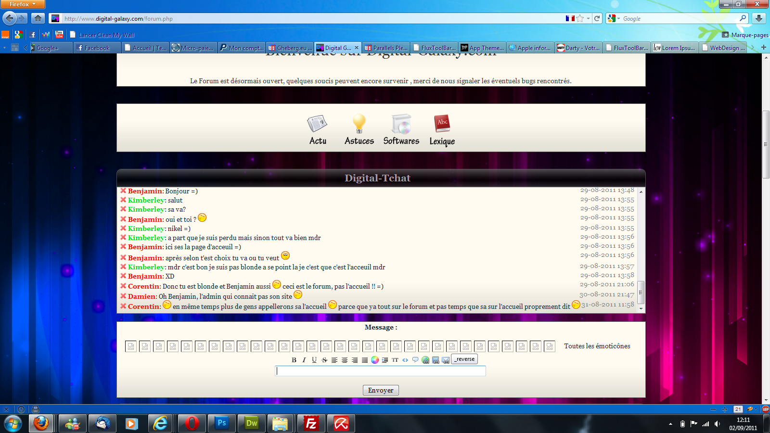Apply italic formatting to message text
Image resolution: width=770 pixels, height=433 pixels.
[304, 359]
